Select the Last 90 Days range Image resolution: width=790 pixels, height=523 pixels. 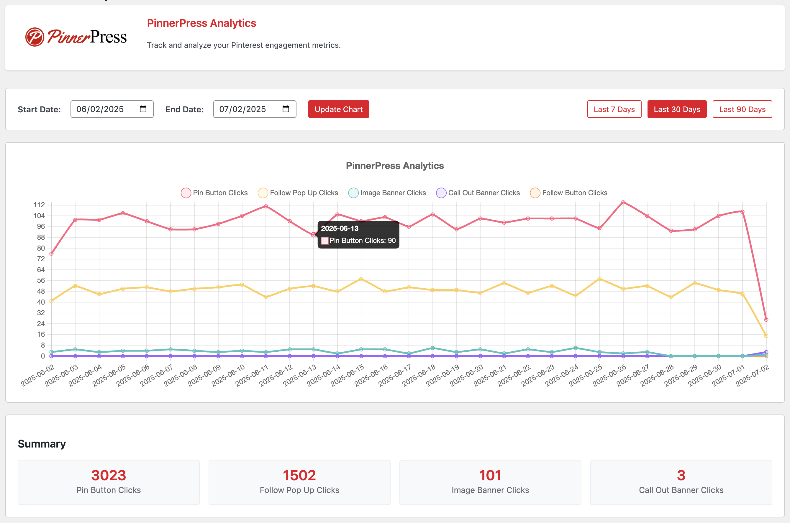742,109
